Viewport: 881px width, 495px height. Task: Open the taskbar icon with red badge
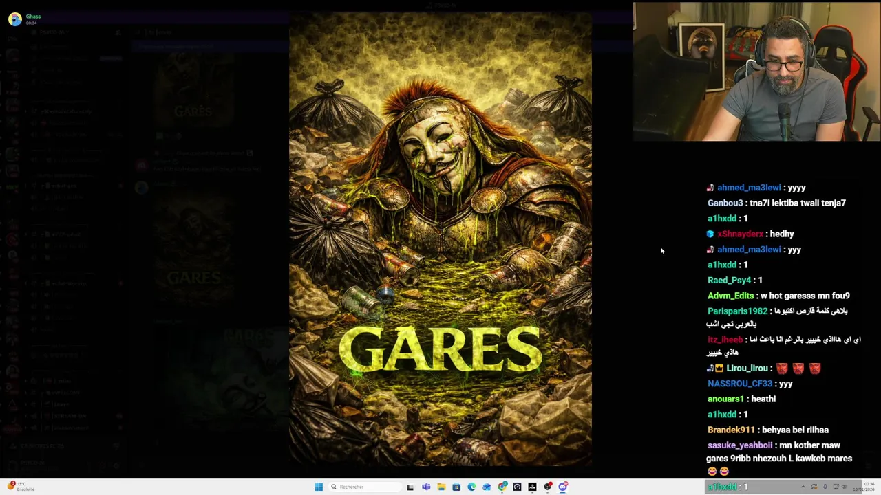point(548,487)
